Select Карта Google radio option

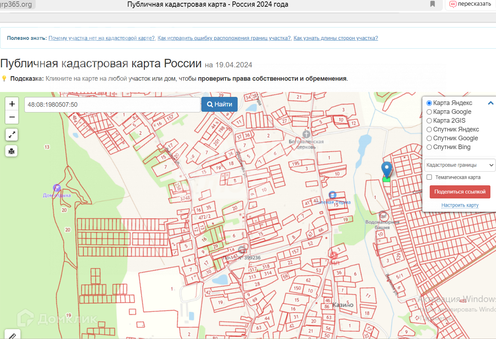pos(429,112)
